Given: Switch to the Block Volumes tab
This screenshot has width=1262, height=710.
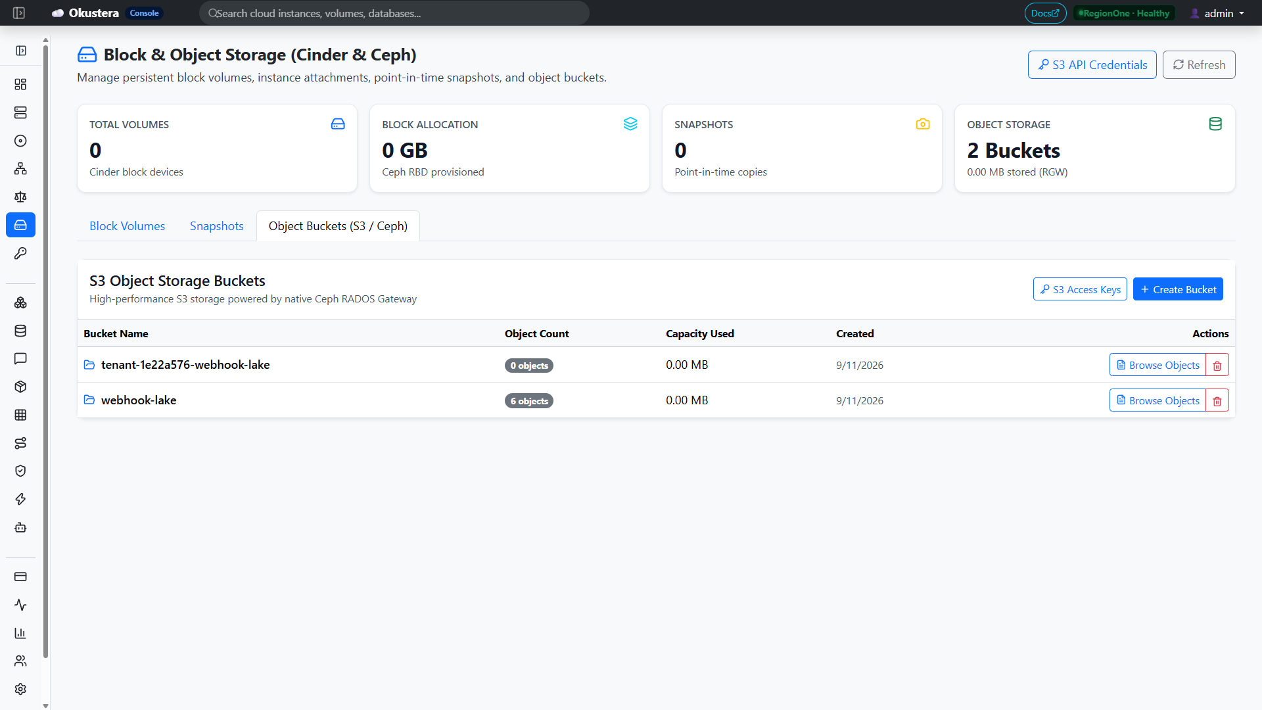Looking at the screenshot, I should (128, 226).
